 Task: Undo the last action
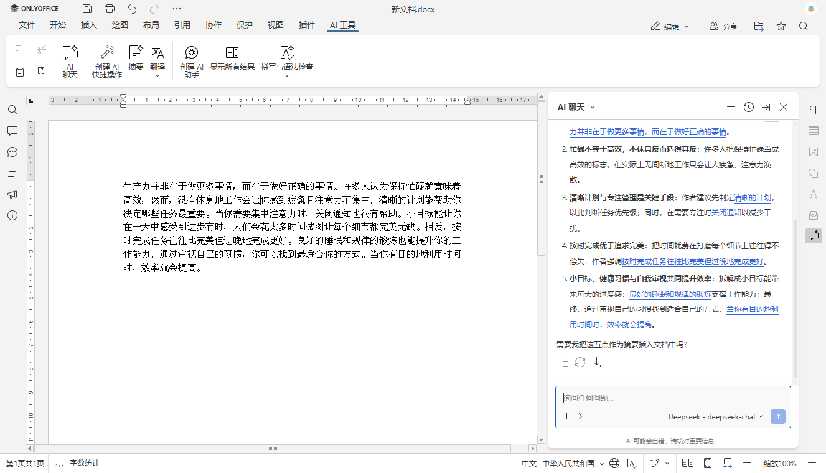[132, 9]
